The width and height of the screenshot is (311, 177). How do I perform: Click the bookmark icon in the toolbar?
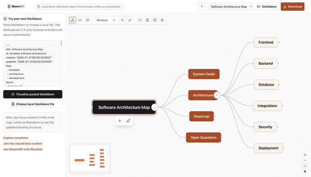pos(162,20)
